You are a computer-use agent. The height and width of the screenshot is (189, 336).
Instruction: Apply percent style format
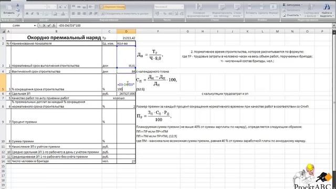[165, 14]
